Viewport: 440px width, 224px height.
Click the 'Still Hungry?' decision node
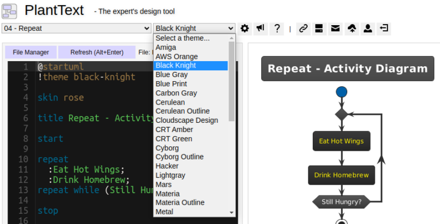341,202
